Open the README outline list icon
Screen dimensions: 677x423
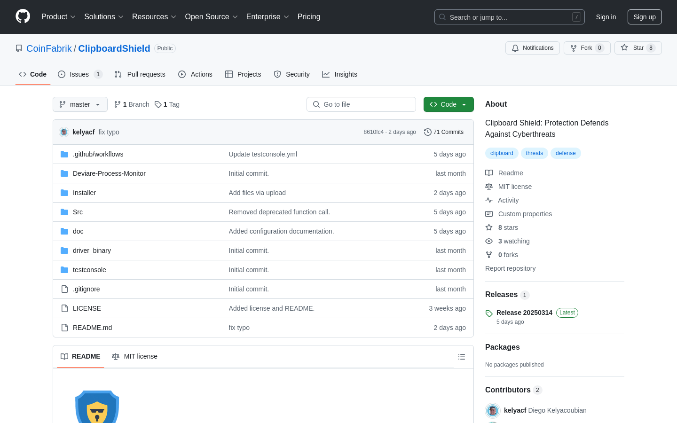coord(462,357)
